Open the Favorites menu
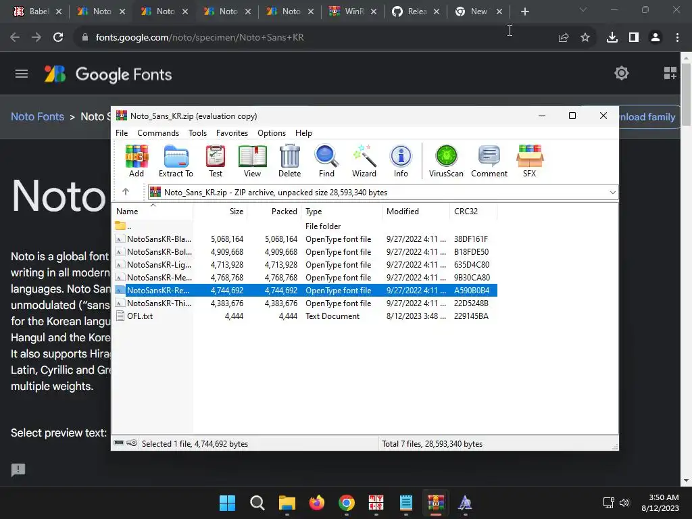 point(232,133)
